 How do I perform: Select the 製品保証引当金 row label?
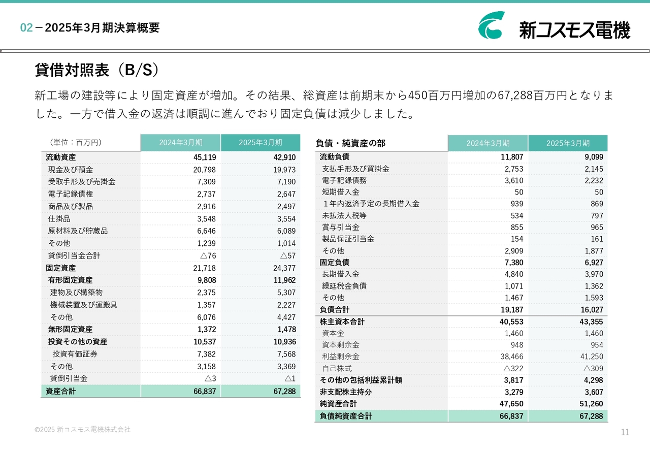pyautogui.click(x=348, y=239)
